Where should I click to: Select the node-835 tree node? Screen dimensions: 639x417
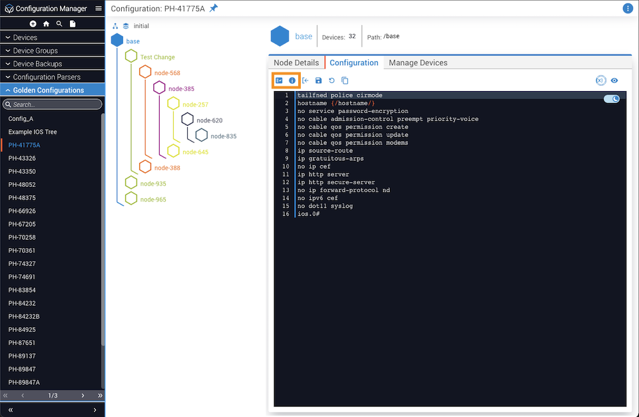[201, 135]
